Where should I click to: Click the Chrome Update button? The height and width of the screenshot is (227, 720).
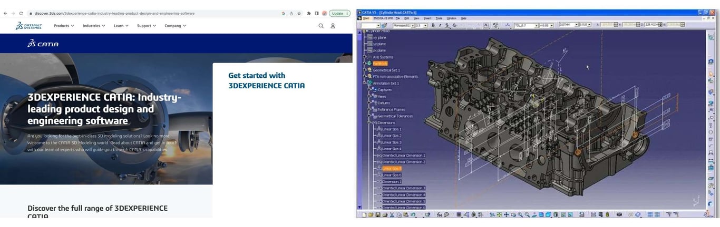[x=338, y=13]
